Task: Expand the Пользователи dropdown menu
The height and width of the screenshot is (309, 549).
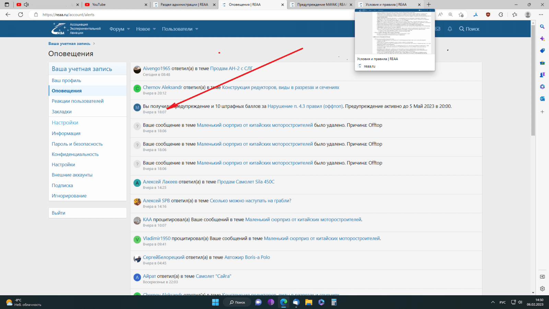Action: pyautogui.click(x=180, y=29)
